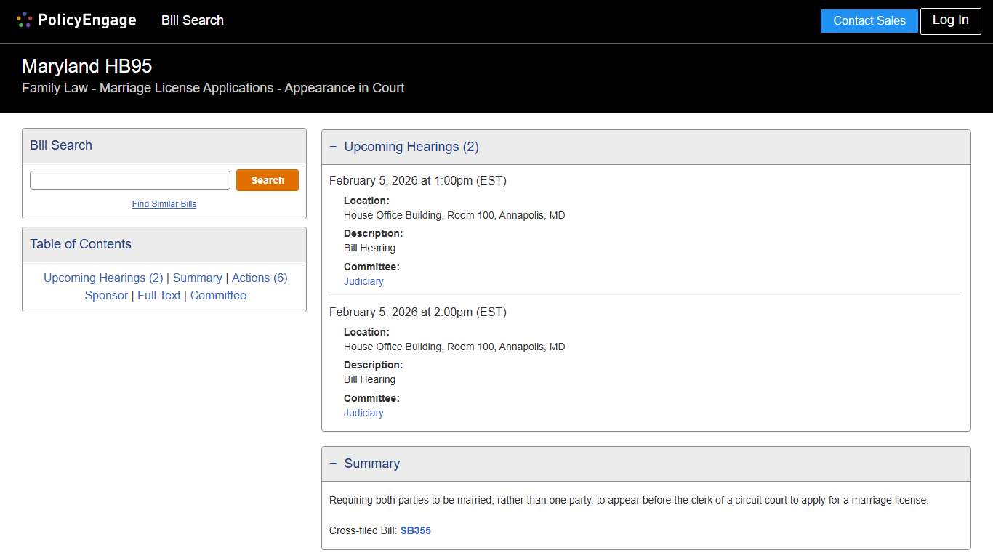
Task: Open cross-filed bill SB355
Action: click(416, 530)
